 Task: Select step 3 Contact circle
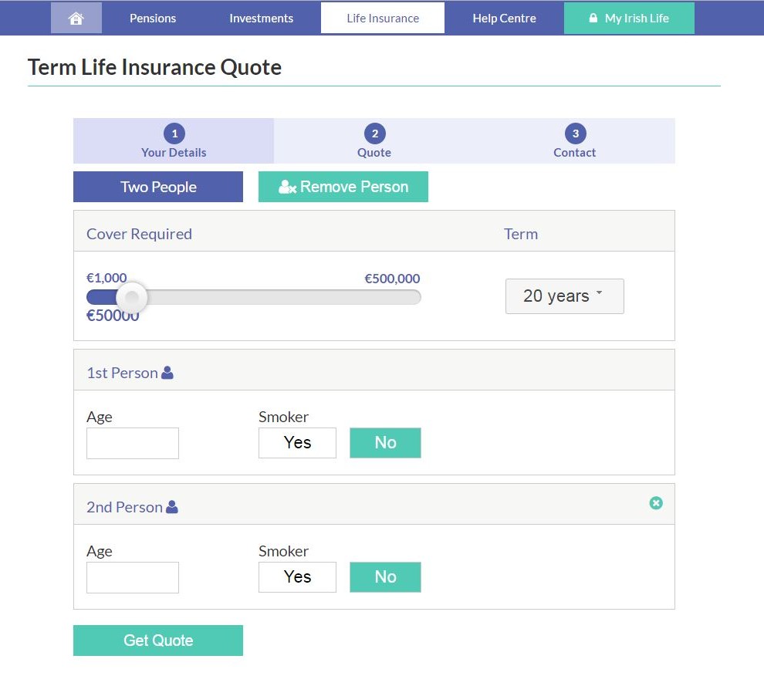(576, 134)
